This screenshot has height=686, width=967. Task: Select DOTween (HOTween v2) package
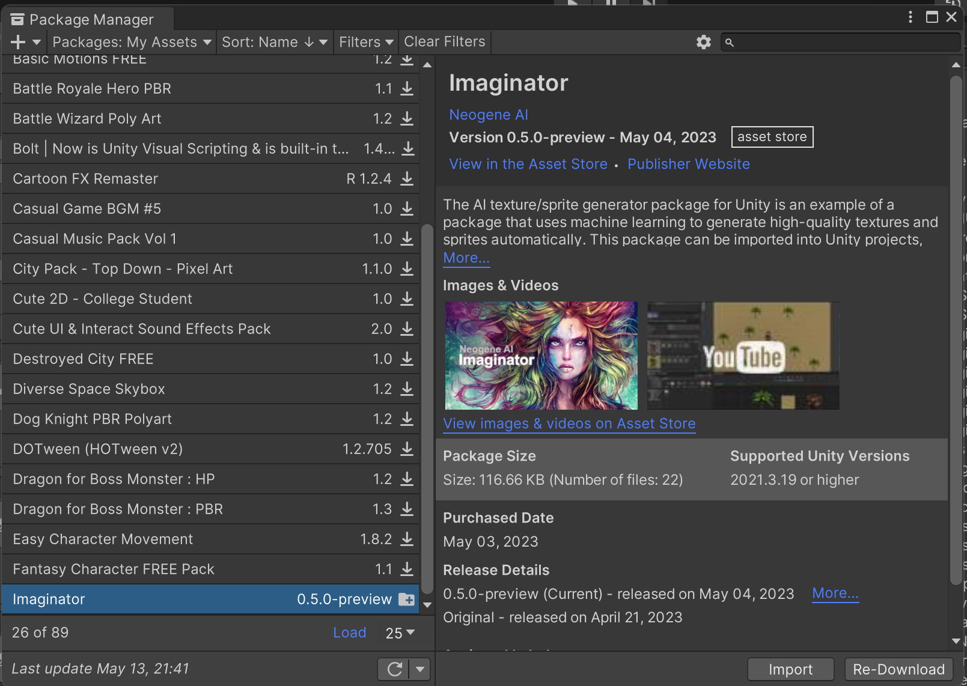point(210,449)
